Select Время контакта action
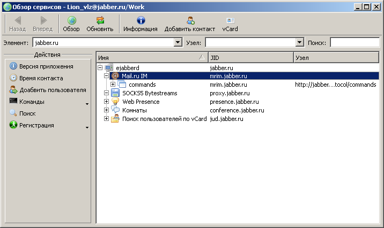The height and width of the screenshot is (228, 384). pos(42,78)
